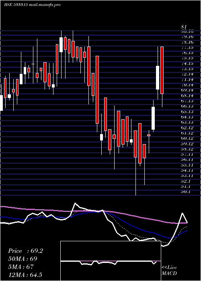Click the 'mail.munafa.pro' header text
201x281 pixels.
(45, 5)
